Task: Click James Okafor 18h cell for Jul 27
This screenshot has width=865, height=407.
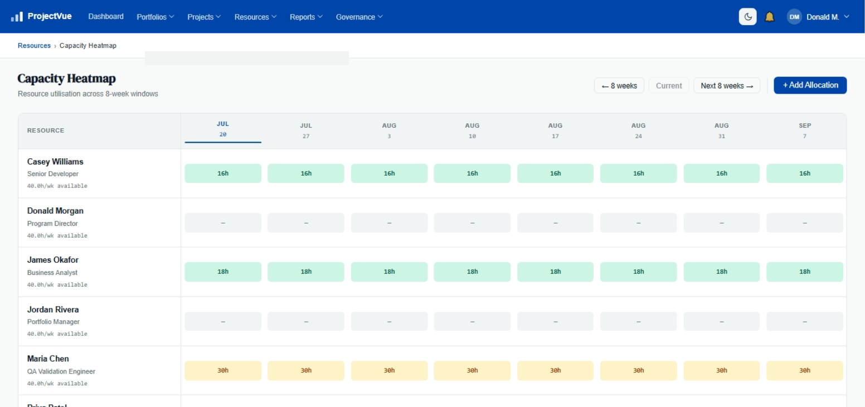Action: 306,272
